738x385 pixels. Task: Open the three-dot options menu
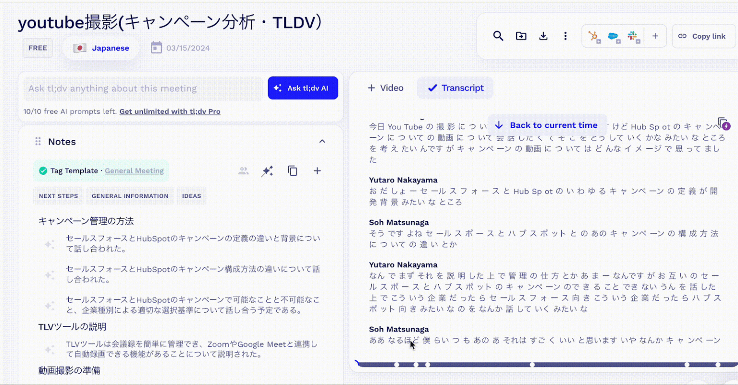(x=566, y=36)
